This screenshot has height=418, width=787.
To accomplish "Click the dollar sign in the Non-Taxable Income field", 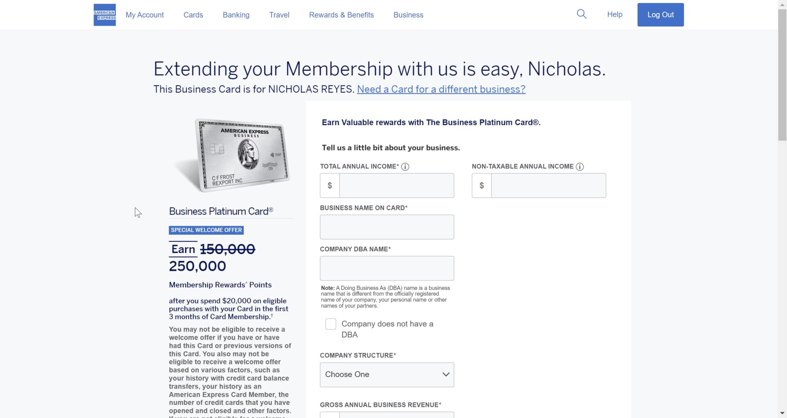I will click(481, 185).
